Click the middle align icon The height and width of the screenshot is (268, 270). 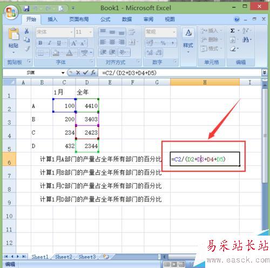(x=112, y=32)
